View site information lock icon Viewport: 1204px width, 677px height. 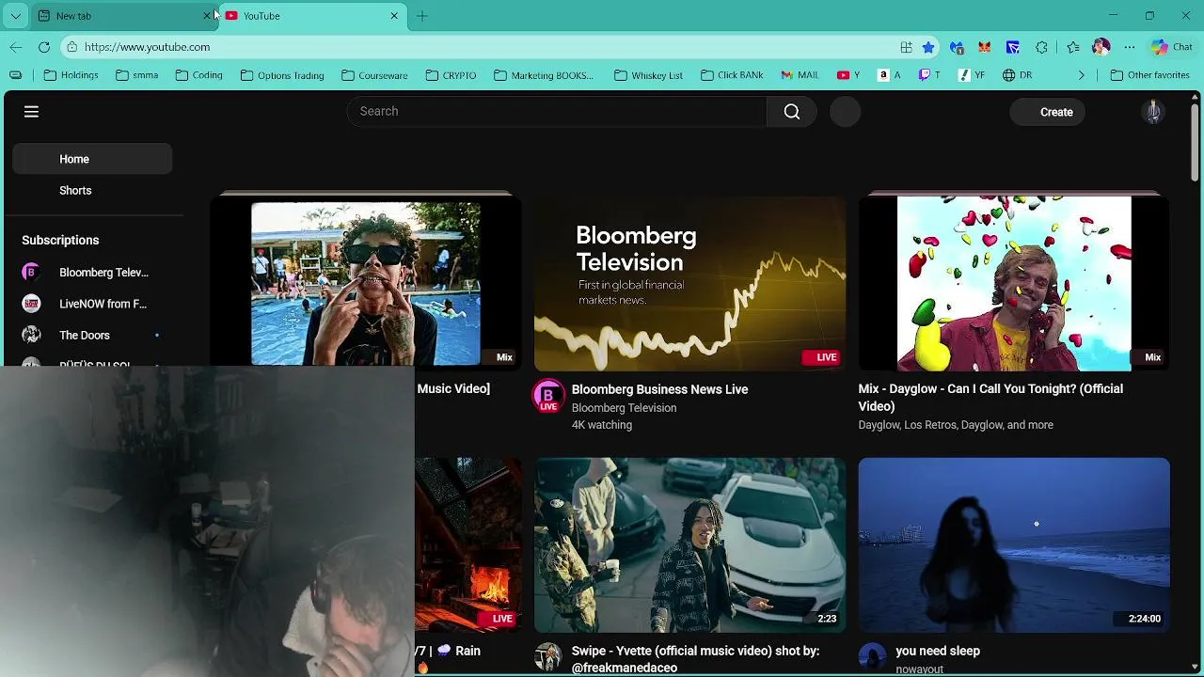tap(71, 47)
